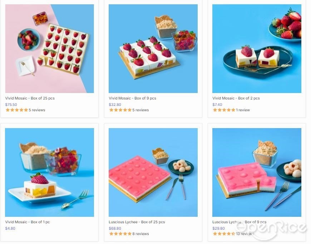Viewport: 311px width, 244px height.
Task: Open Luscious Lychee Box of 25 pcs image
Action: tap(153, 172)
